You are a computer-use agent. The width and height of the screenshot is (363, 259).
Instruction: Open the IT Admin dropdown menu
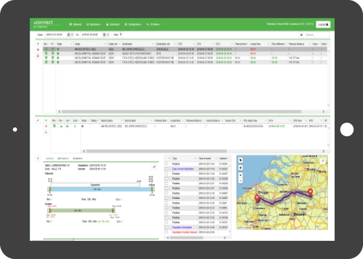(153, 24)
